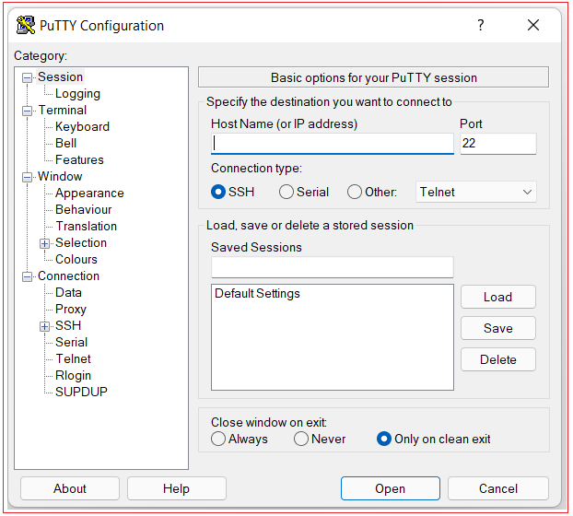This screenshot has height=516, width=573.
Task: Click the Port field showing 22
Action: (498, 143)
